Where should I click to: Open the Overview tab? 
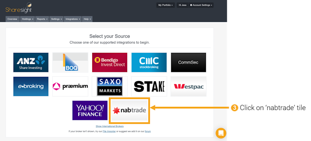13,19
